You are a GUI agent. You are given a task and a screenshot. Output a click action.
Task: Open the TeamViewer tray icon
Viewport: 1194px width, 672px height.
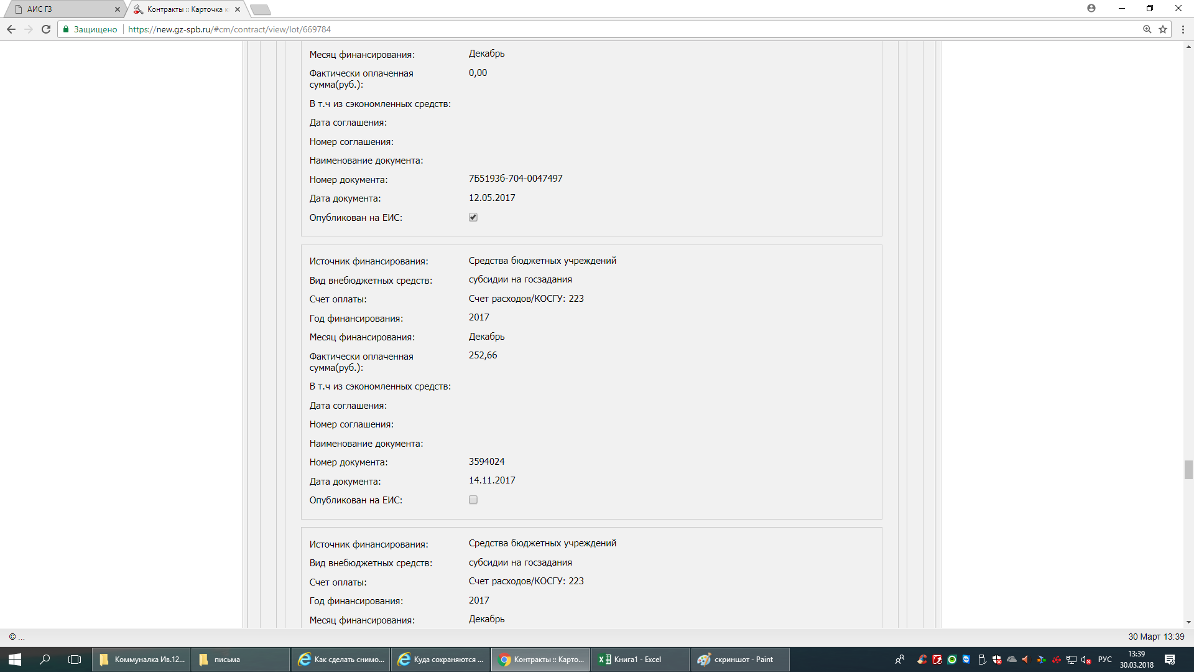[966, 660]
